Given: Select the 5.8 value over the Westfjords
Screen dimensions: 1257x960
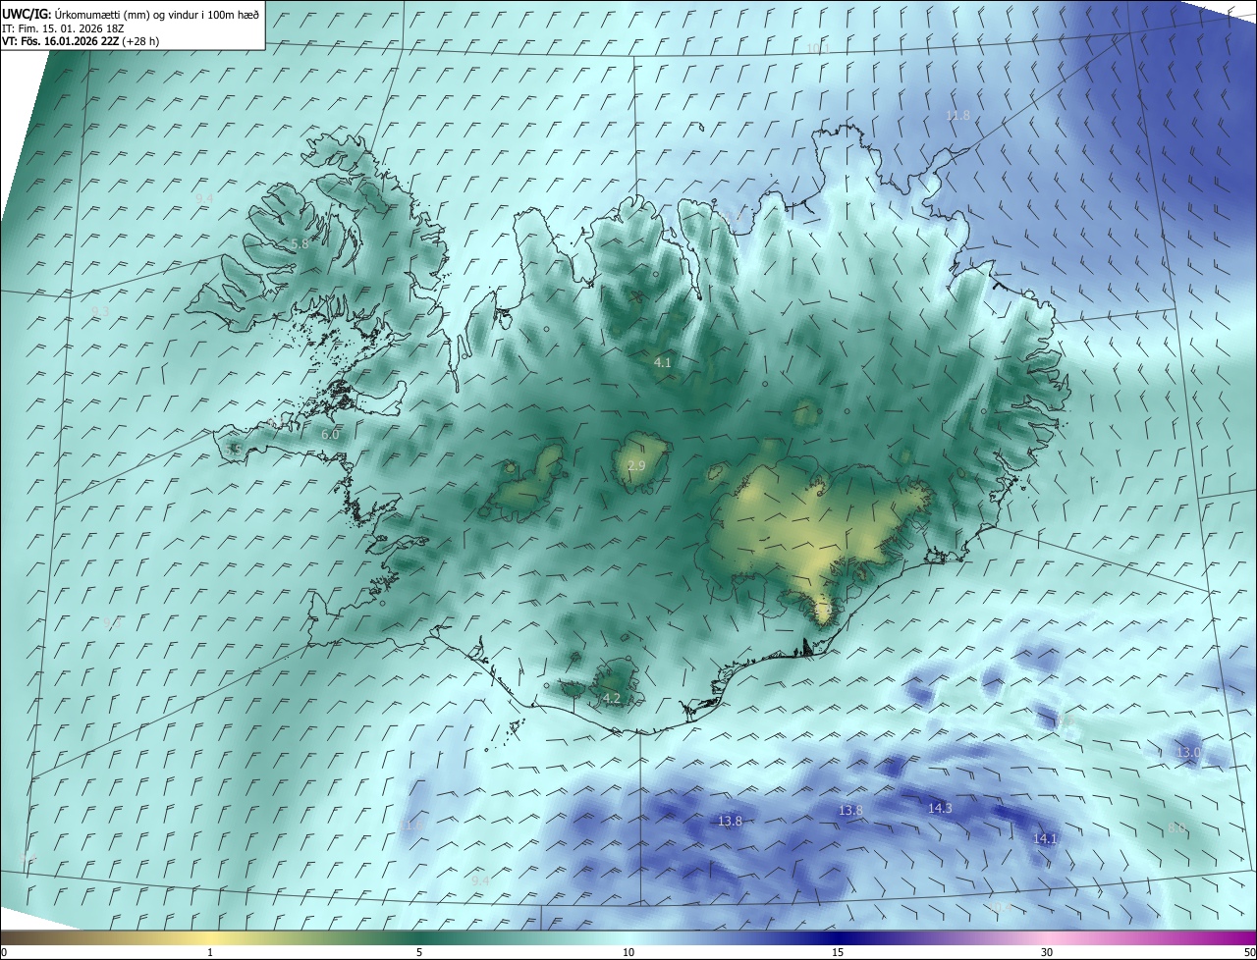Looking at the screenshot, I should coord(300,243).
